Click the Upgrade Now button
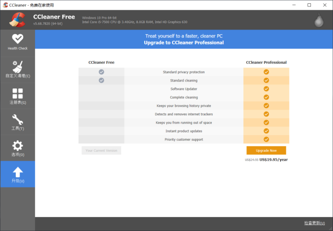 coord(266,150)
